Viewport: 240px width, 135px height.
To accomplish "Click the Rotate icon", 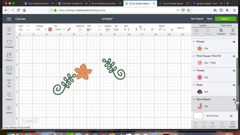I will point(160,30).
